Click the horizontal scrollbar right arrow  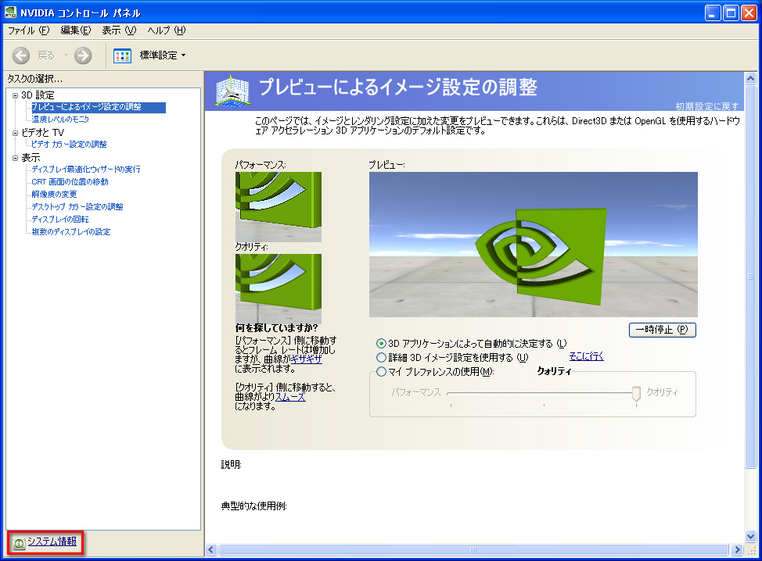pyautogui.click(x=737, y=550)
